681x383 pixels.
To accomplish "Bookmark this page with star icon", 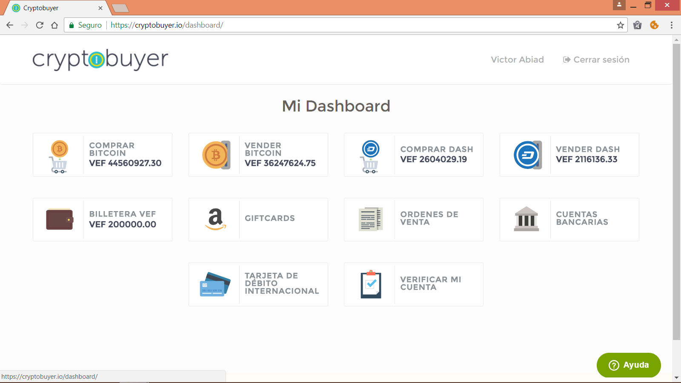I will 621,25.
